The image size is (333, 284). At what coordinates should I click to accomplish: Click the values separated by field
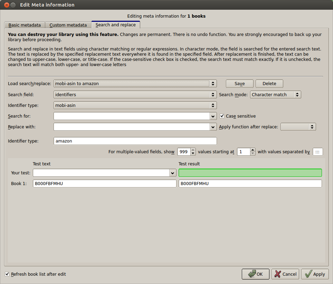318,152
